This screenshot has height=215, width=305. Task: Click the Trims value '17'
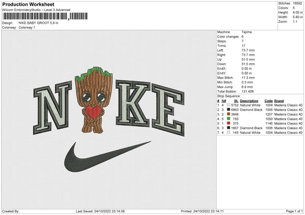[x=243, y=46]
